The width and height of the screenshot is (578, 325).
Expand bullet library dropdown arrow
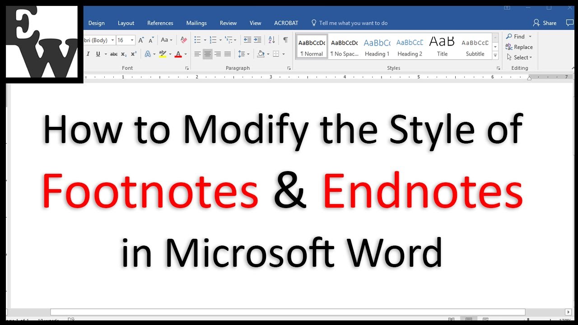point(205,40)
